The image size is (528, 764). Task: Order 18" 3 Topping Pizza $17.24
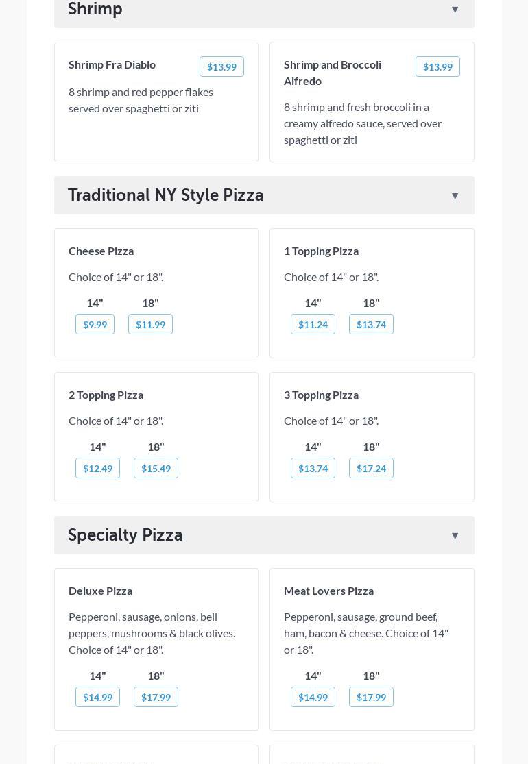point(371,468)
